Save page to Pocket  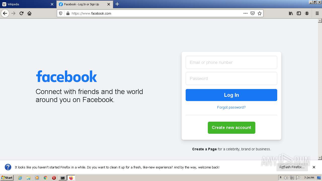click(253, 13)
